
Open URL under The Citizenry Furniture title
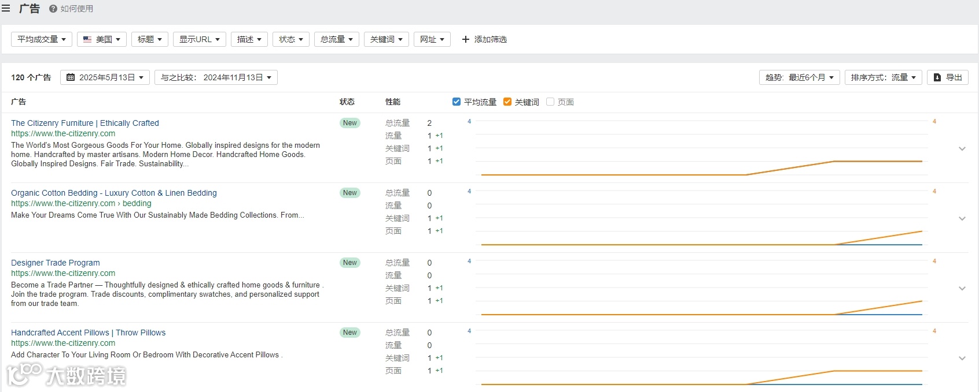63,133
